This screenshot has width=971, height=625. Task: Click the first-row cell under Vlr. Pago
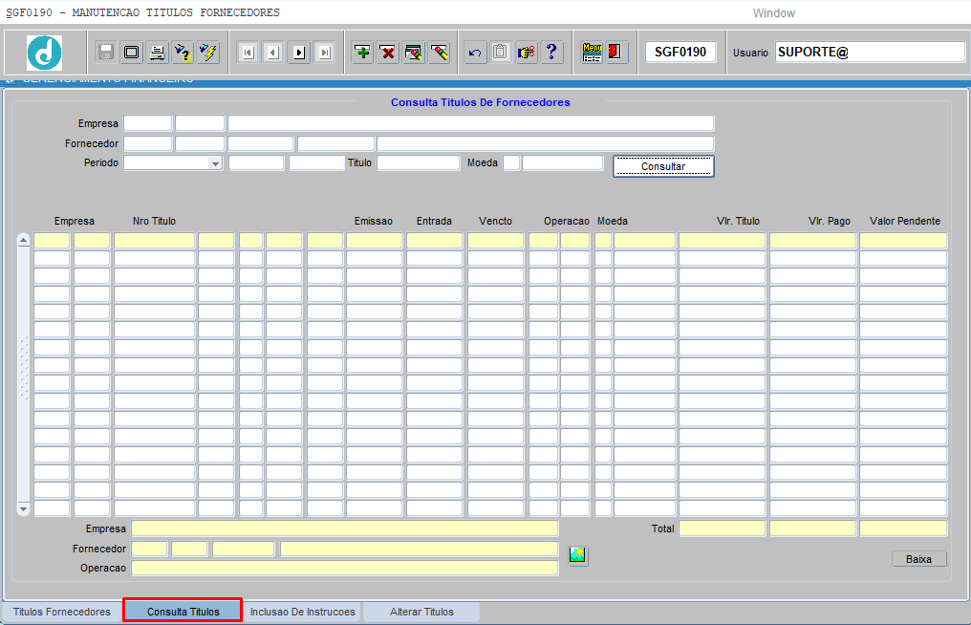pyautogui.click(x=812, y=240)
